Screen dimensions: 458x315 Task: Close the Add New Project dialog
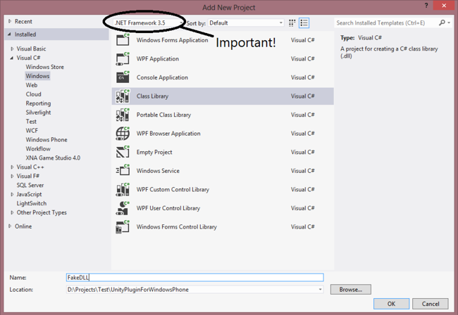pos(444,6)
